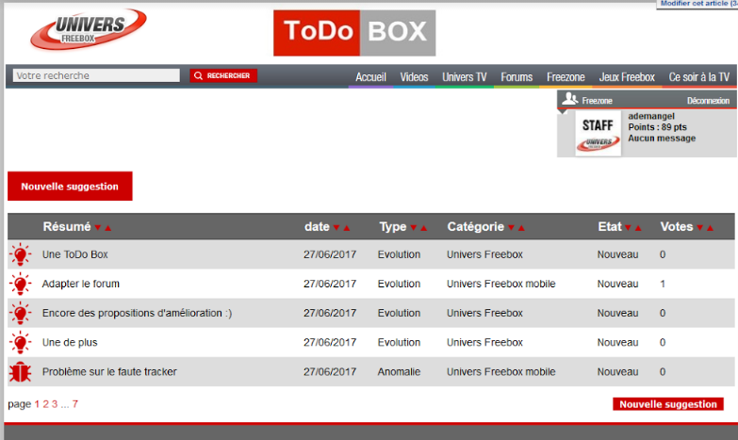Viewport: 738px width, 440px height.
Task: Click the ademangel username
Action: point(651,116)
